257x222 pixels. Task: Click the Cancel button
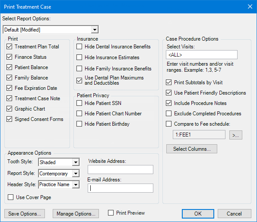coord(234,214)
